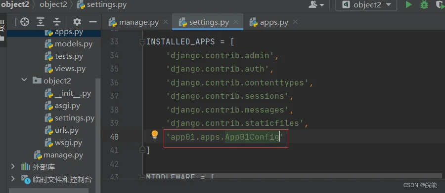Fold the MIDDLEWARE list at line 43
This screenshot has width=445, height=193.
(x=142, y=177)
